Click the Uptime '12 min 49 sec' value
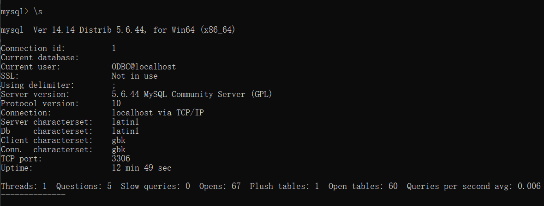The image size is (544, 206). (141, 168)
